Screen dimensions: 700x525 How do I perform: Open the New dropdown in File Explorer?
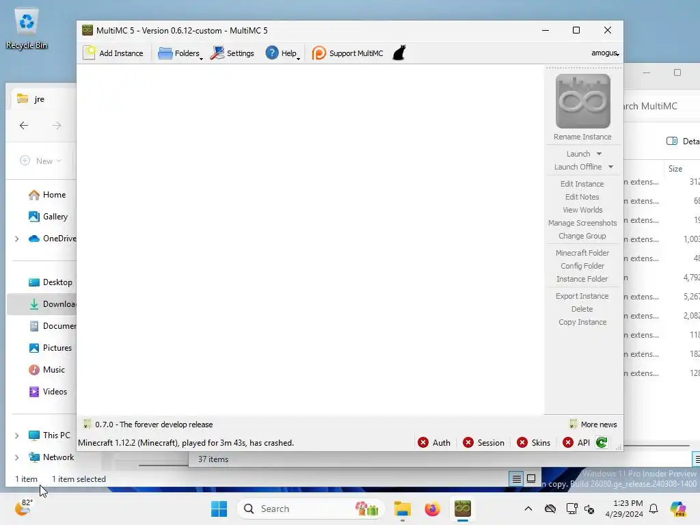point(40,161)
